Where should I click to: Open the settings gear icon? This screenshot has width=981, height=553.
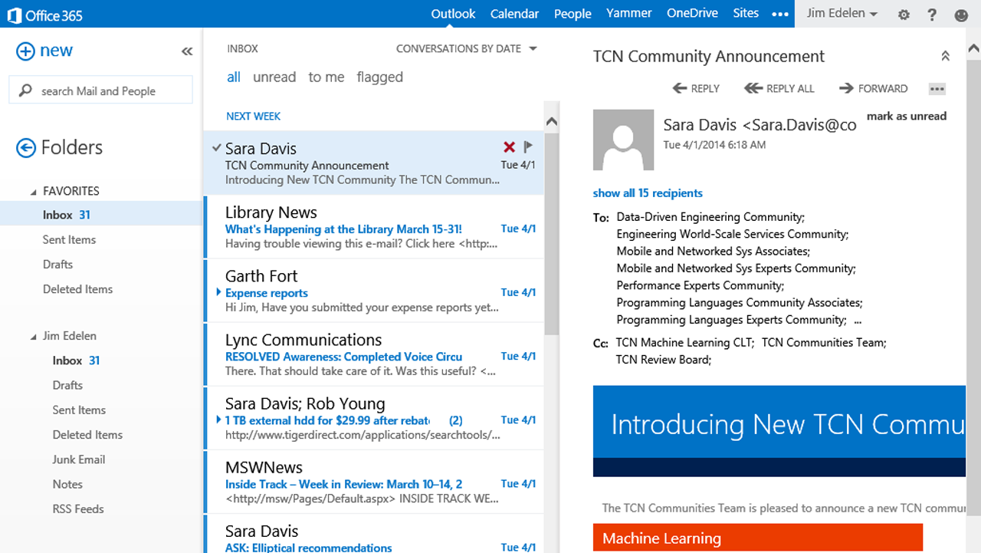[904, 15]
